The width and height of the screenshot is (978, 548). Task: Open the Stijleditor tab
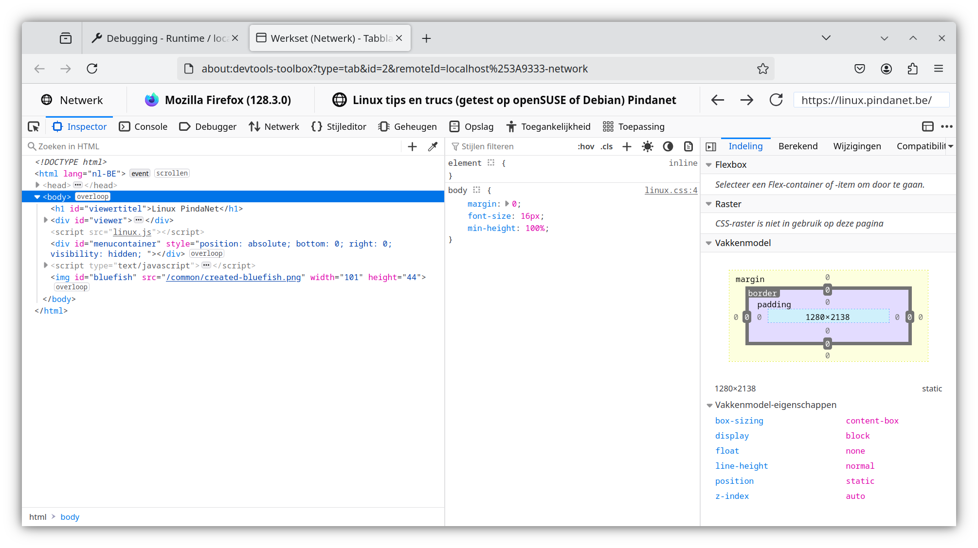pyautogui.click(x=339, y=126)
